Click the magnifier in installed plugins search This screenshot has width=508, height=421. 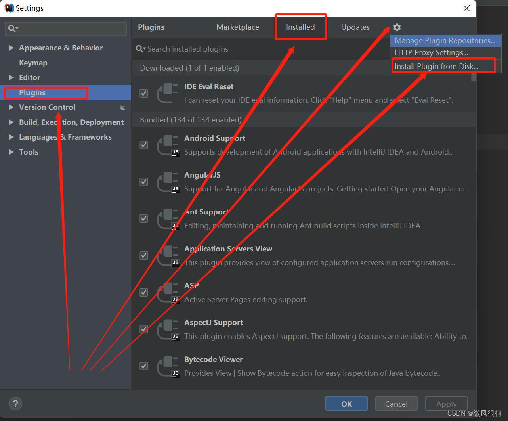(141, 49)
